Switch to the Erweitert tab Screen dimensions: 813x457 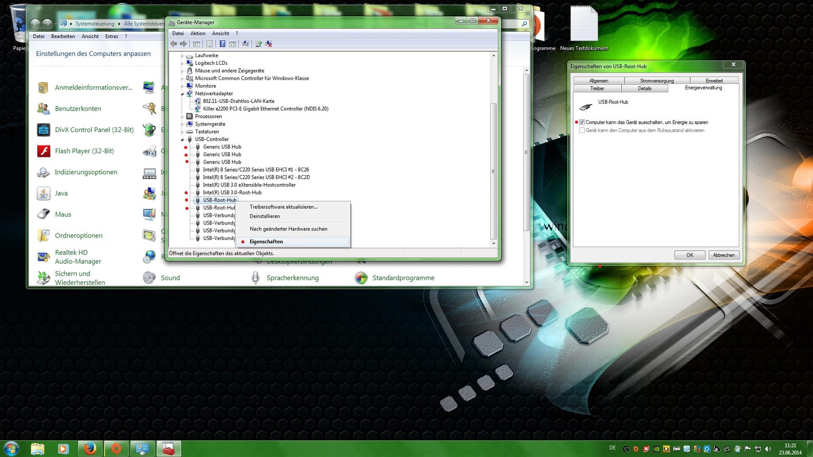tap(714, 80)
